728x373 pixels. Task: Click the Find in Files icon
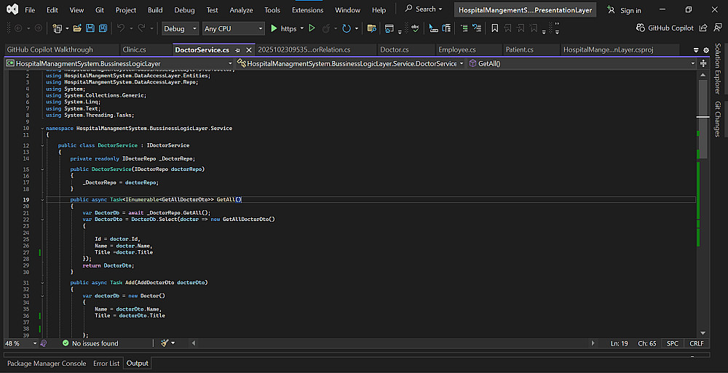tap(371, 28)
